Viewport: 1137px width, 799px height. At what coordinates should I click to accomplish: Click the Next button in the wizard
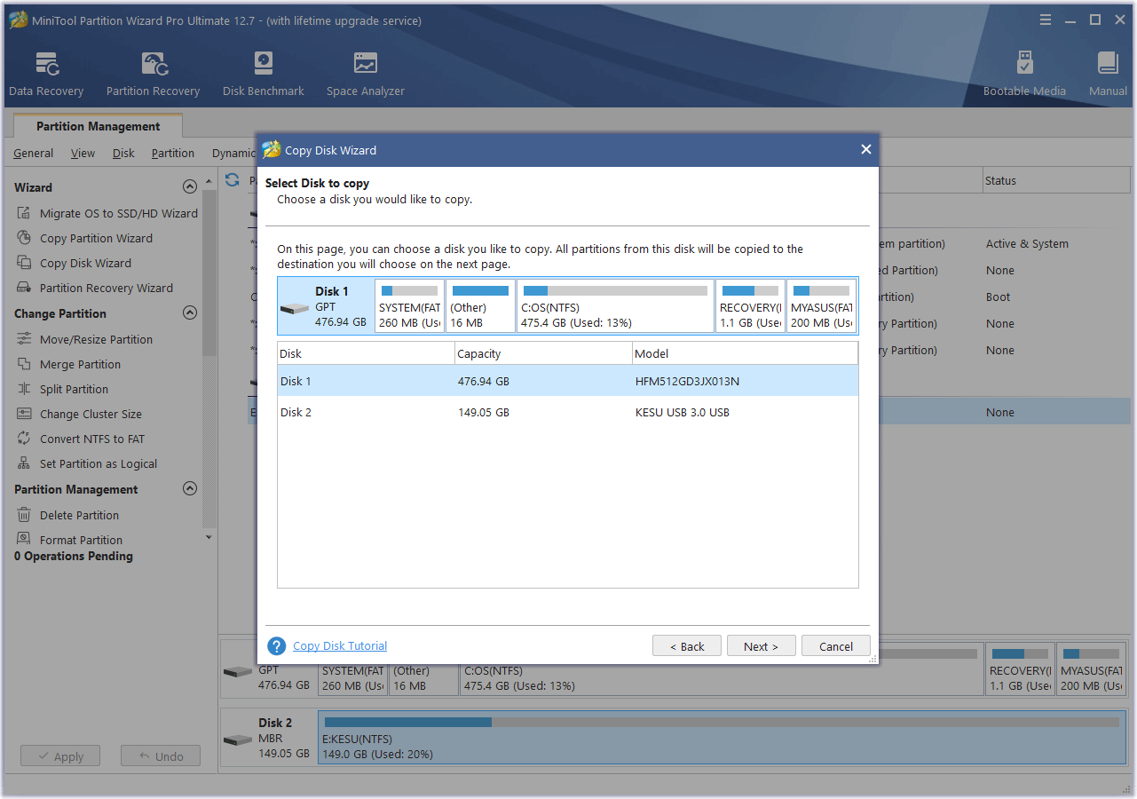761,645
